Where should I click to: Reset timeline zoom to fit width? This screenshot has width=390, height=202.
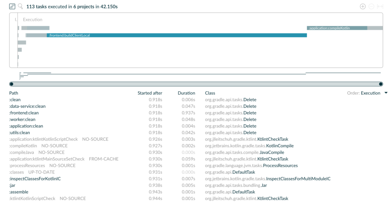pyautogui.click(x=380, y=6)
